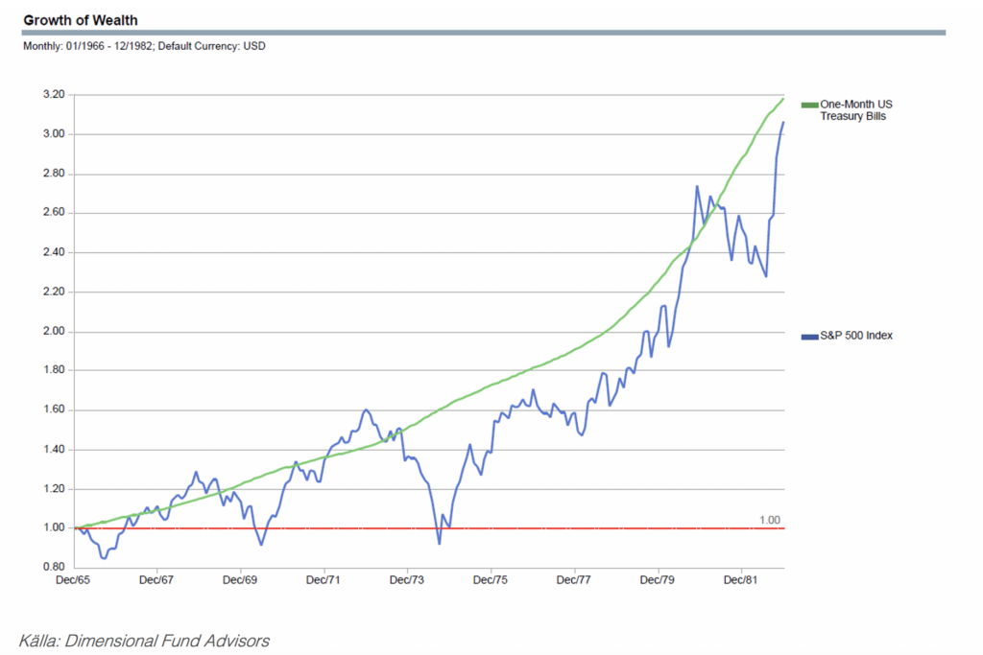The height and width of the screenshot is (655, 983).
Task: Click the Dec/73 x-axis label
Action: pos(407,580)
